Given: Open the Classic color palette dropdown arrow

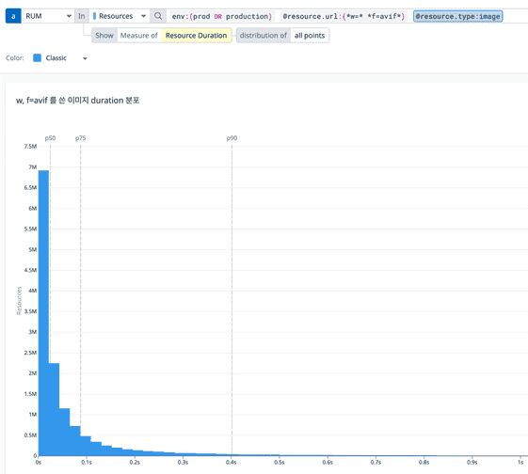Looking at the screenshot, I should (85, 58).
